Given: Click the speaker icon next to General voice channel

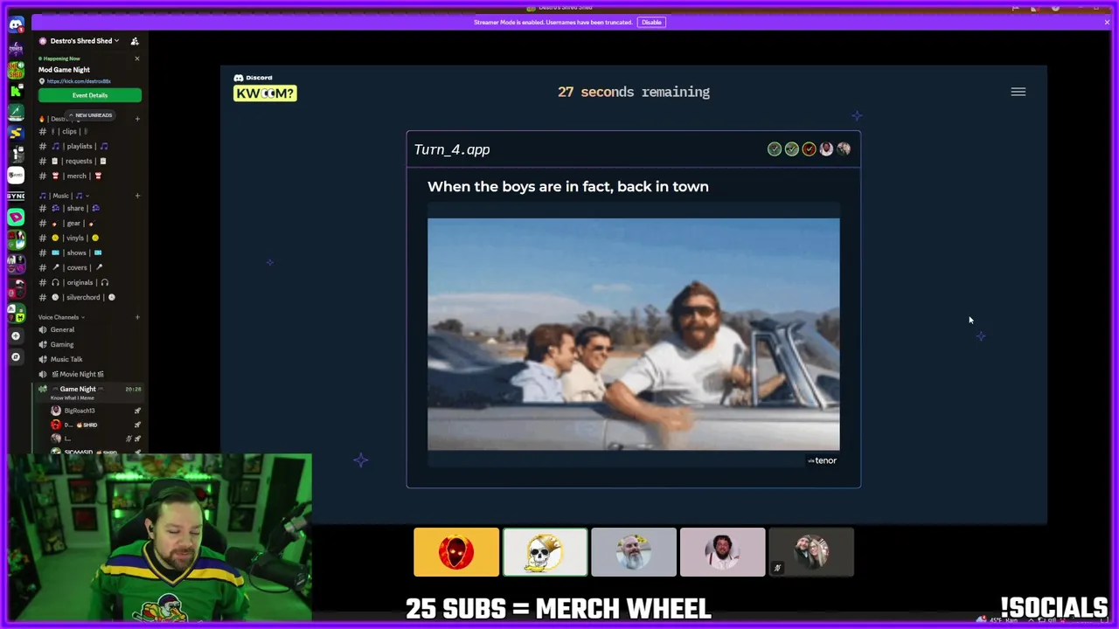Looking at the screenshot, I should [x=43, y=329].
